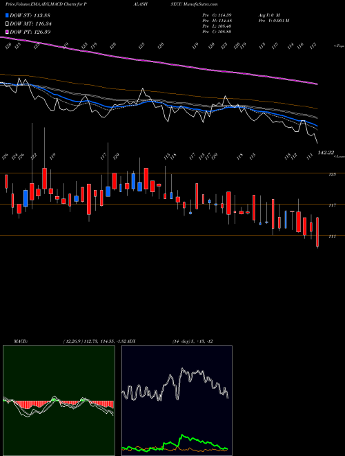Viewport: 345px width, 456px height.
Task: Select the 'Pre C: 108.80' value
Action: coord(217,32)
